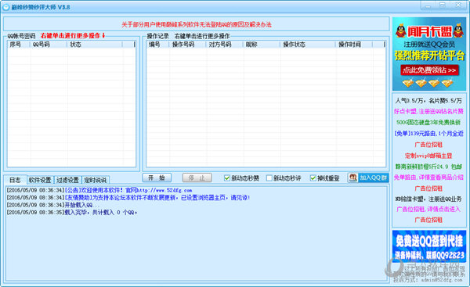
Task: Click 注册就送QQ会员 text in the ad
Action: pyautogui.click(x=429, y=45)
